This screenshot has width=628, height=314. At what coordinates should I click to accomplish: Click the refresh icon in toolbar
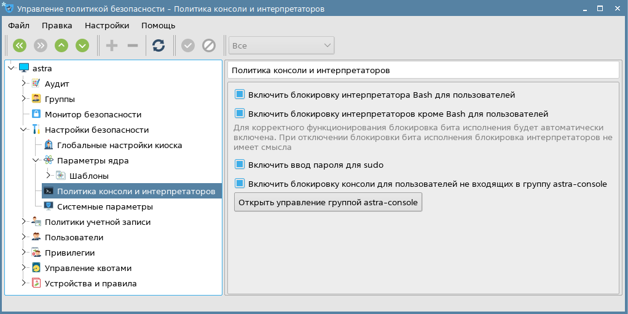click(159, 45)
